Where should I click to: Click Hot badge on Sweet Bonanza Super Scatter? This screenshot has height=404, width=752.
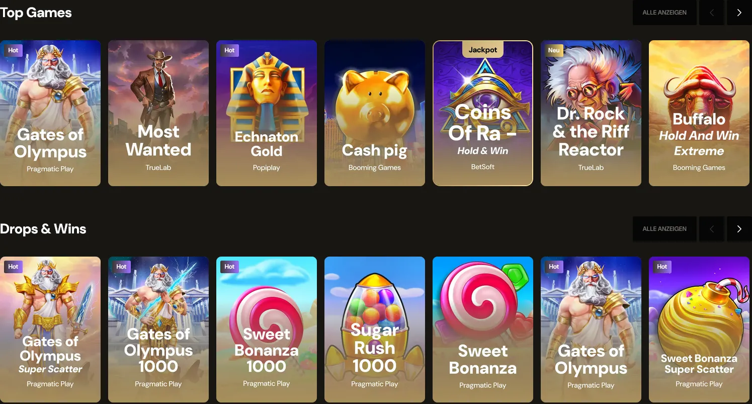662,267
